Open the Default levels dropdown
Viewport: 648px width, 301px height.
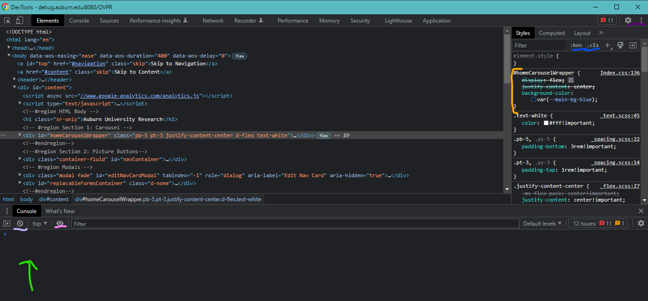tap(542, 223)
